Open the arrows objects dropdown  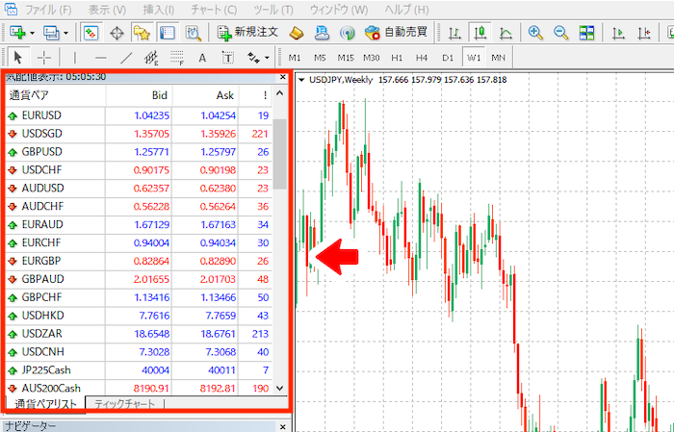267,57
